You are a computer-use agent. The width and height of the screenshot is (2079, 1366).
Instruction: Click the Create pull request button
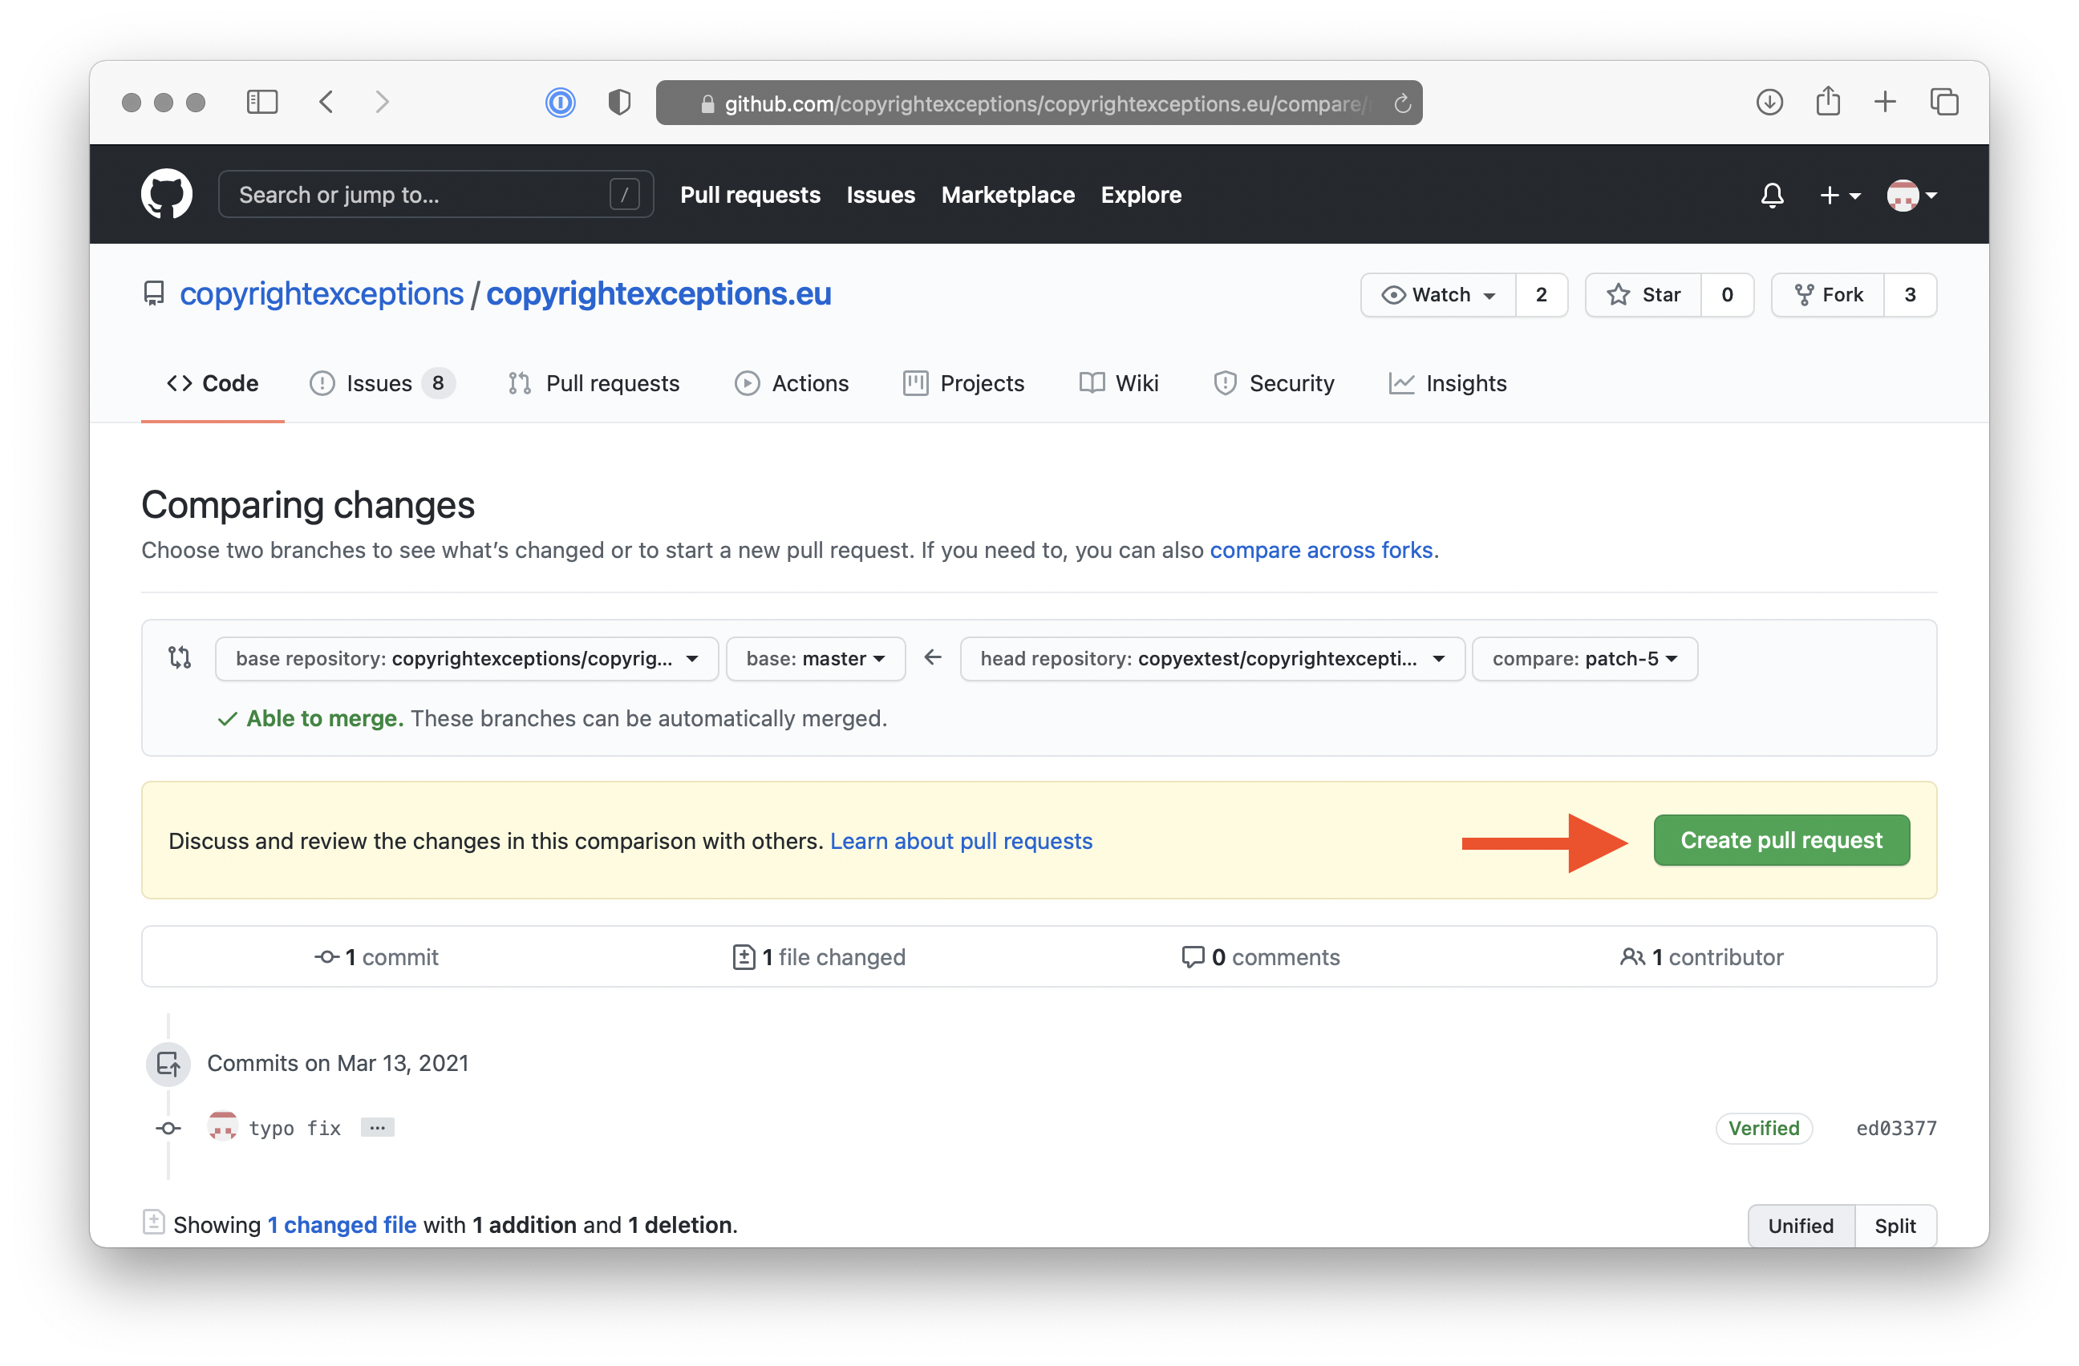[1780, 839]
